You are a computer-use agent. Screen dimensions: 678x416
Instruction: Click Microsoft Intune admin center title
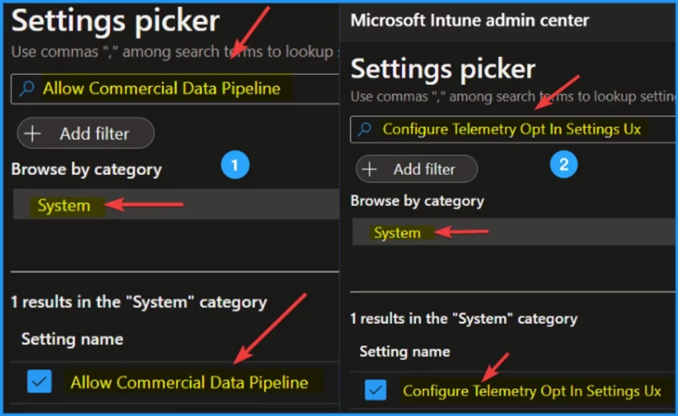pyautogui.click(x=469, y=21)
